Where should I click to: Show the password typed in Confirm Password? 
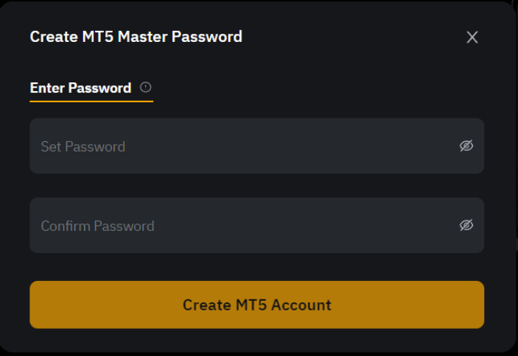466,225
